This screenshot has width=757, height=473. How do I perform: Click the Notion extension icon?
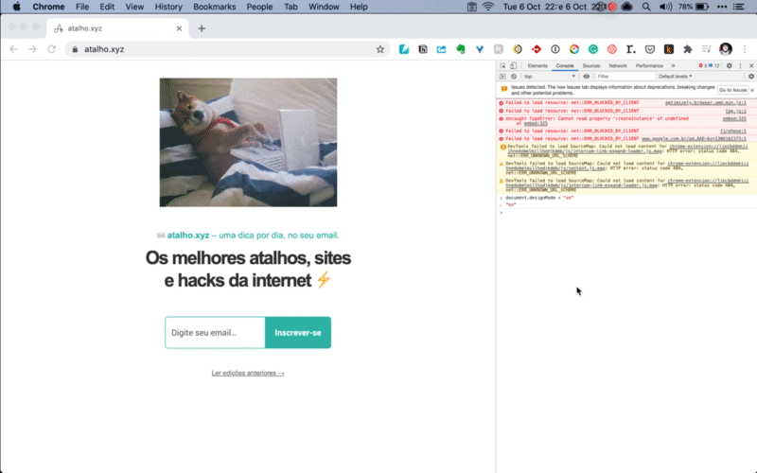tap(423, 49)
